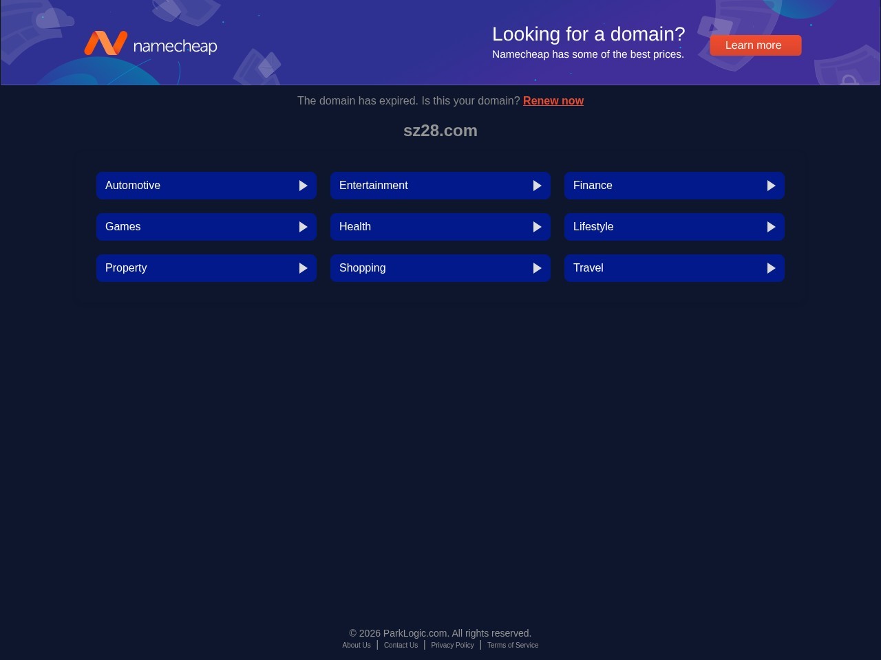Click the arrow icon beside Health
The image size is (881, 660).
537,227
